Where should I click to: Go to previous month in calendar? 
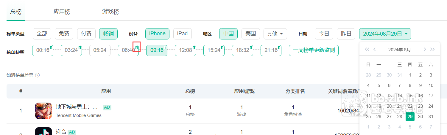pos(375,50)
